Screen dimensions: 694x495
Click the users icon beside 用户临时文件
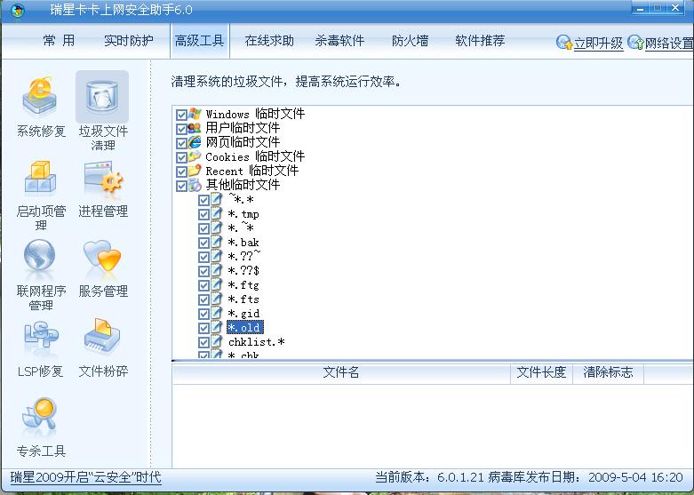tap(195, 128)
